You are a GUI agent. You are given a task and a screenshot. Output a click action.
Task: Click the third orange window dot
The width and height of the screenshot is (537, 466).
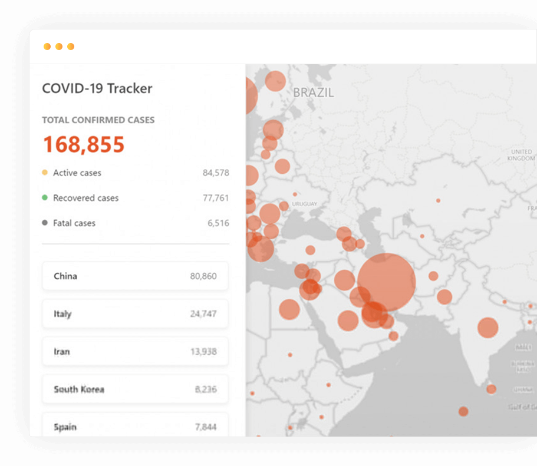point(71,47)
